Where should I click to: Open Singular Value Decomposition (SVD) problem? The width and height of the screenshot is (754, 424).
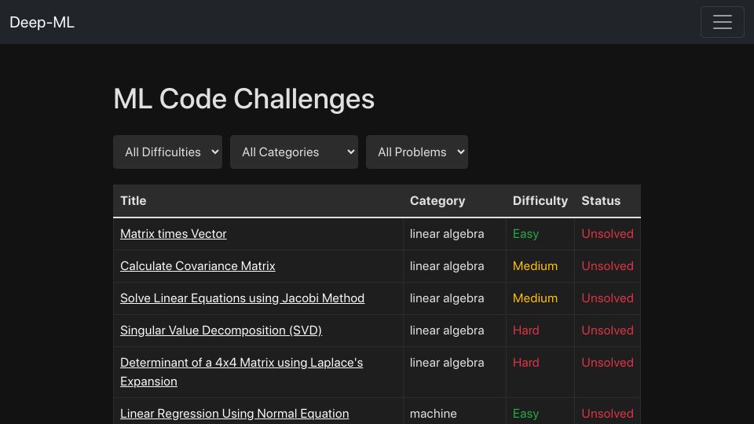click(221, 331)
